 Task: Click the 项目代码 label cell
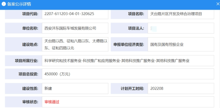coord(23,14)
